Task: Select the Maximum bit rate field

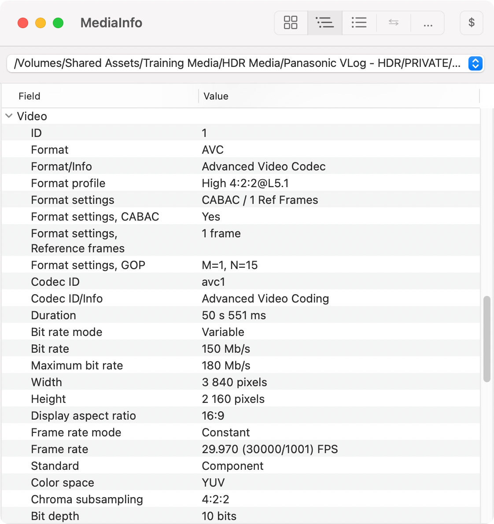Action: pyautogui.click(x=77, y=365)
